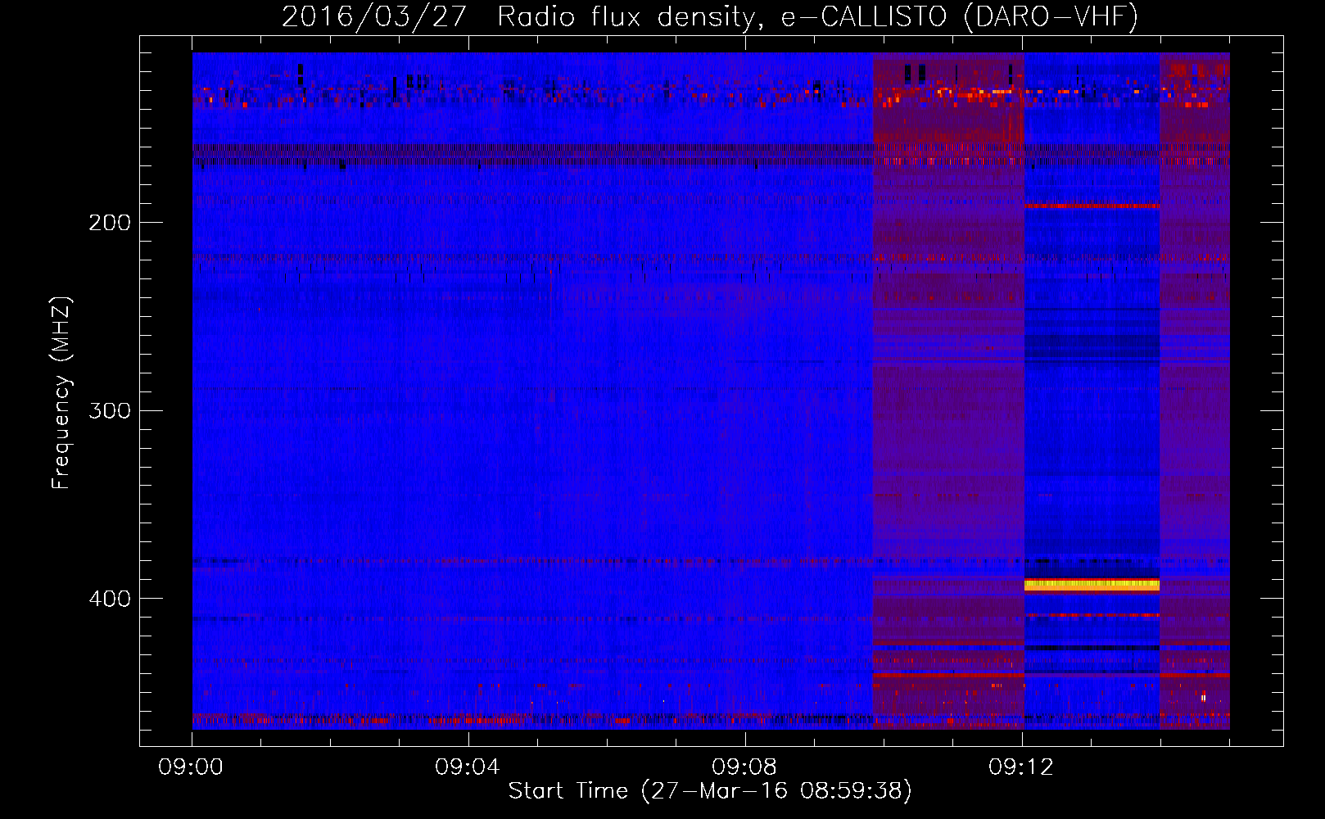The width and height of the screenshot is (1325, 819).
Task: Click the 'Start Time (27-Mar-16 08:59:38)' label
Action: (x=710, y=791)
